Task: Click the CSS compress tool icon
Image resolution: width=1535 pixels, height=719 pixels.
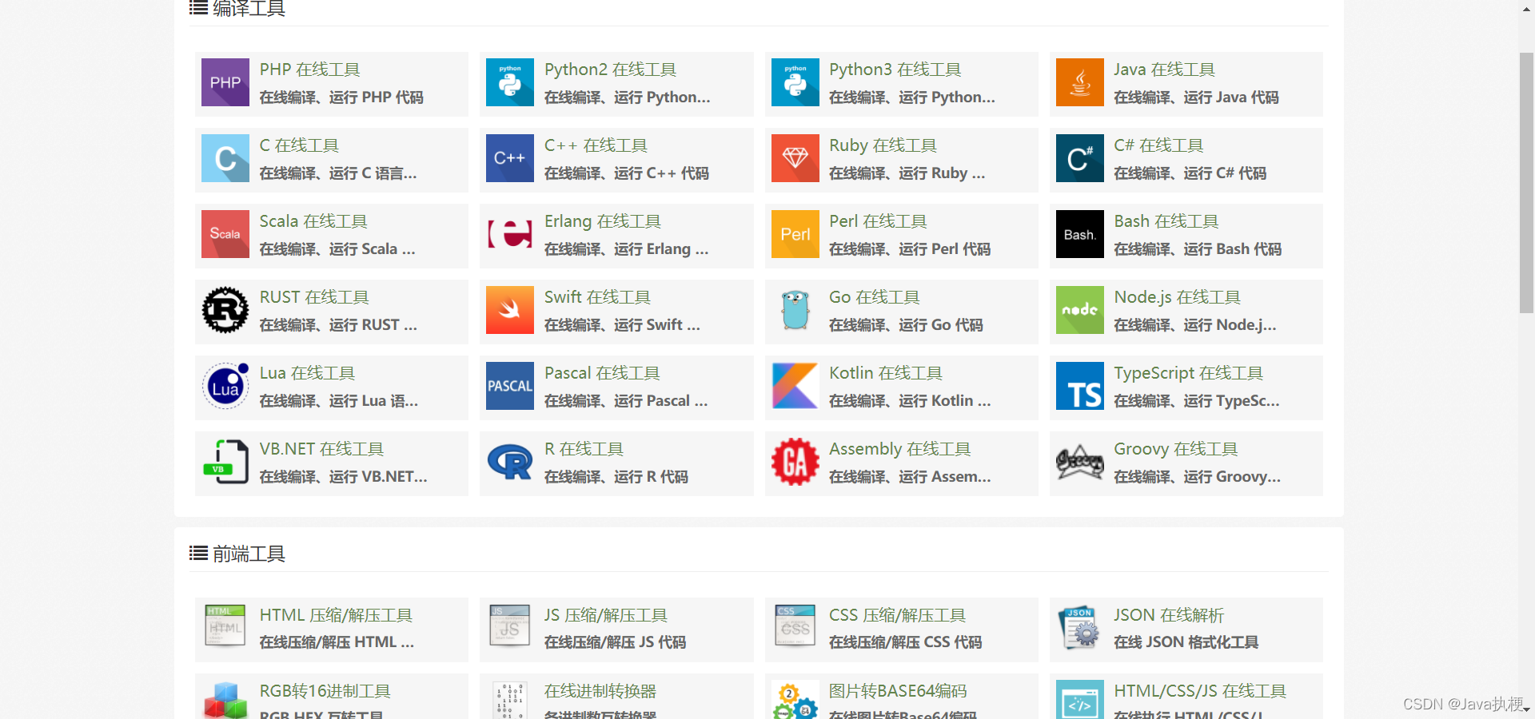Action: coord(795,626)
